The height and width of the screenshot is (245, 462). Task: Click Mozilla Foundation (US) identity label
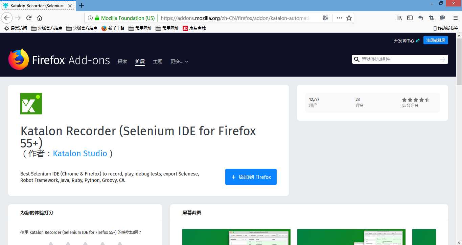tap(128, 18)
